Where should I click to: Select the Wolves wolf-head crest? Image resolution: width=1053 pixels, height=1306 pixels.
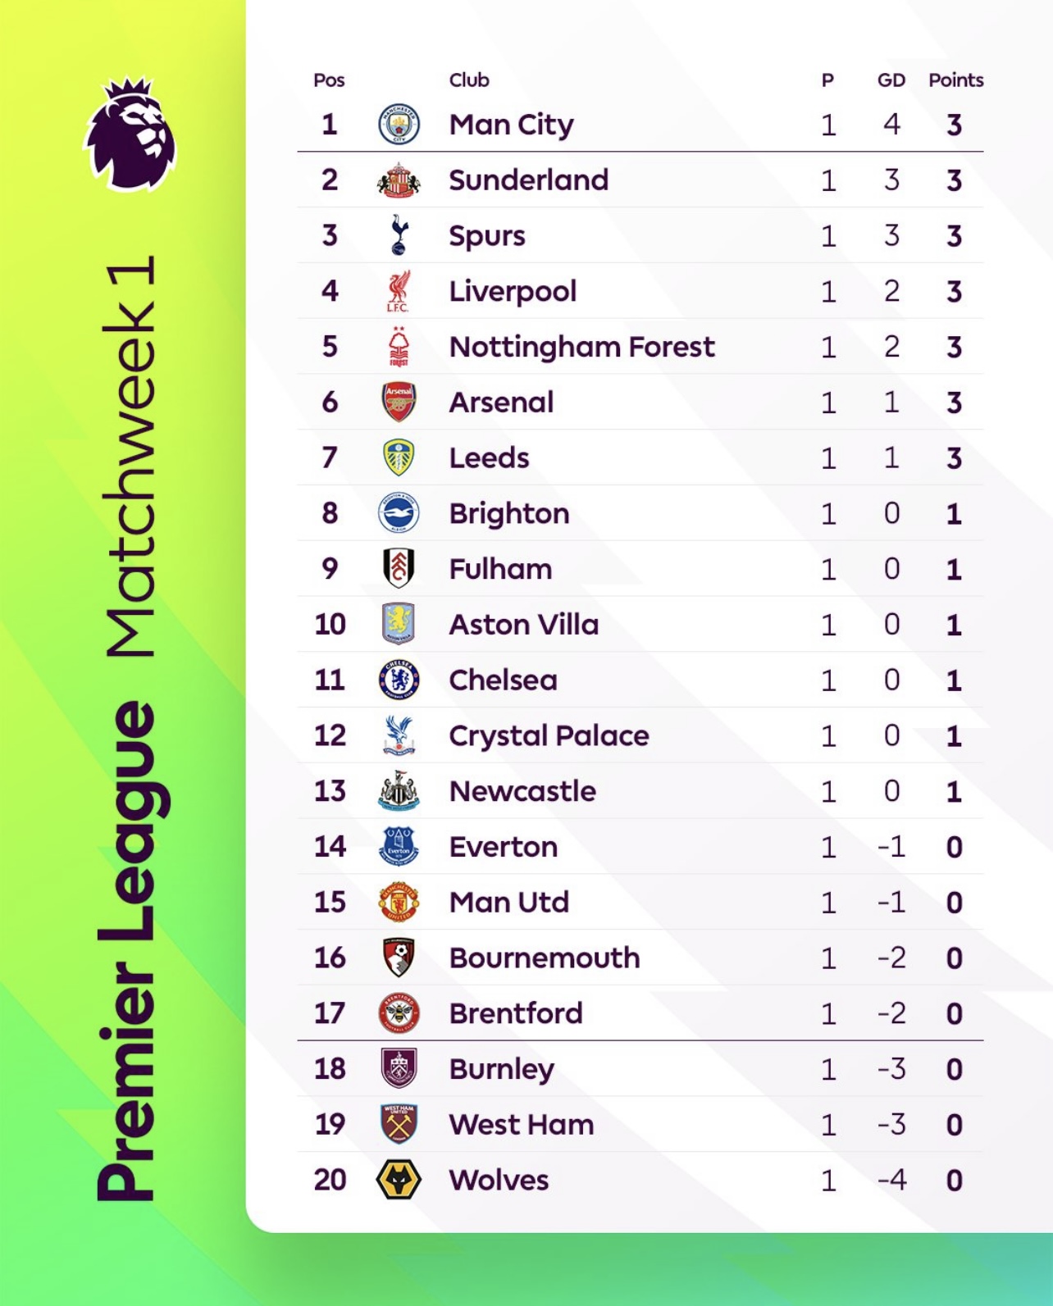click(x=399, y=1180)
